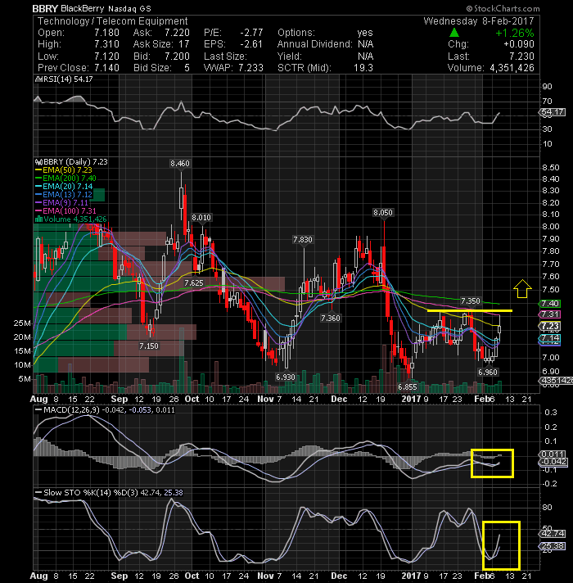
Task: Select the EMA(200) 7.40 legend entry
Action: tap(65, 179)
